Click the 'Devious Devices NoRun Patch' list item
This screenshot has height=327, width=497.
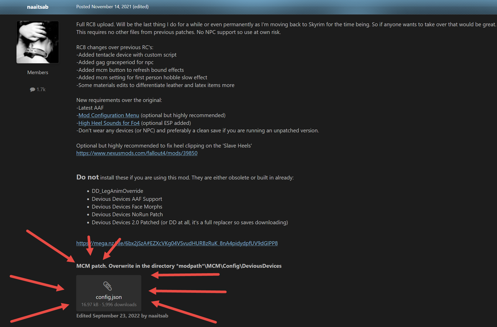(x=127, y=214)
